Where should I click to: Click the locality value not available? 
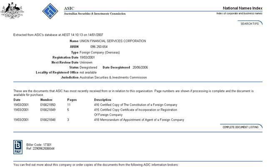(88, 72)
